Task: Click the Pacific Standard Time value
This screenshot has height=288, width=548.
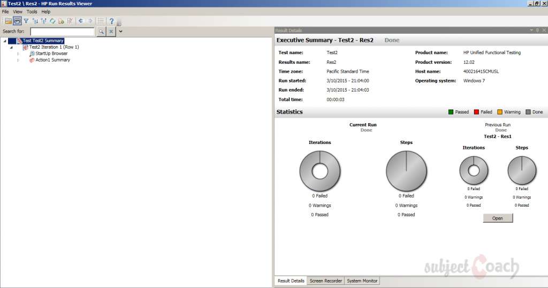Action: (348, 71)
